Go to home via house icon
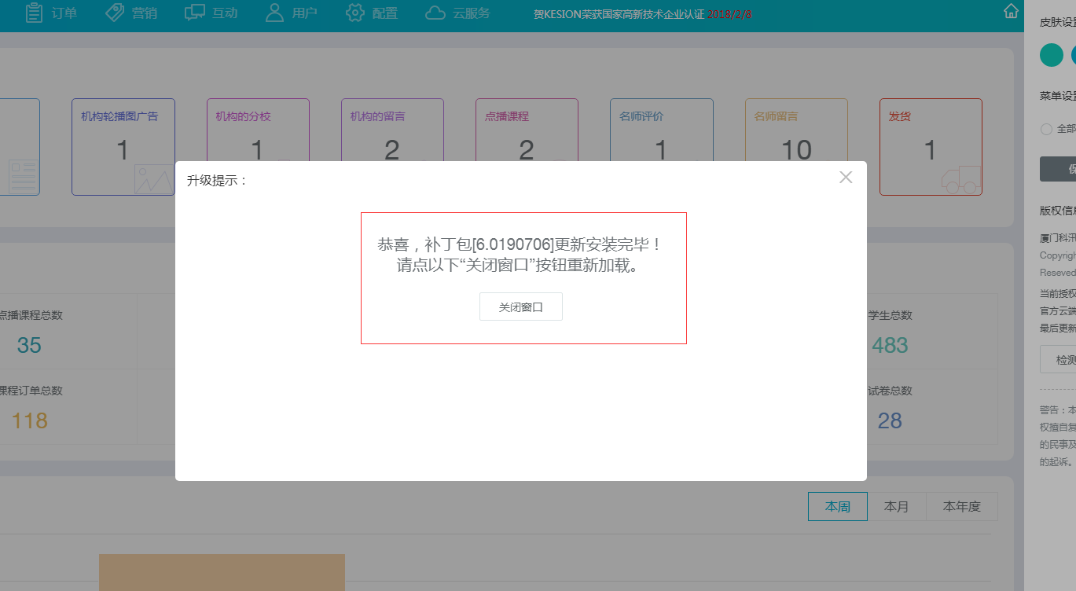 (x=1012, y=11)
